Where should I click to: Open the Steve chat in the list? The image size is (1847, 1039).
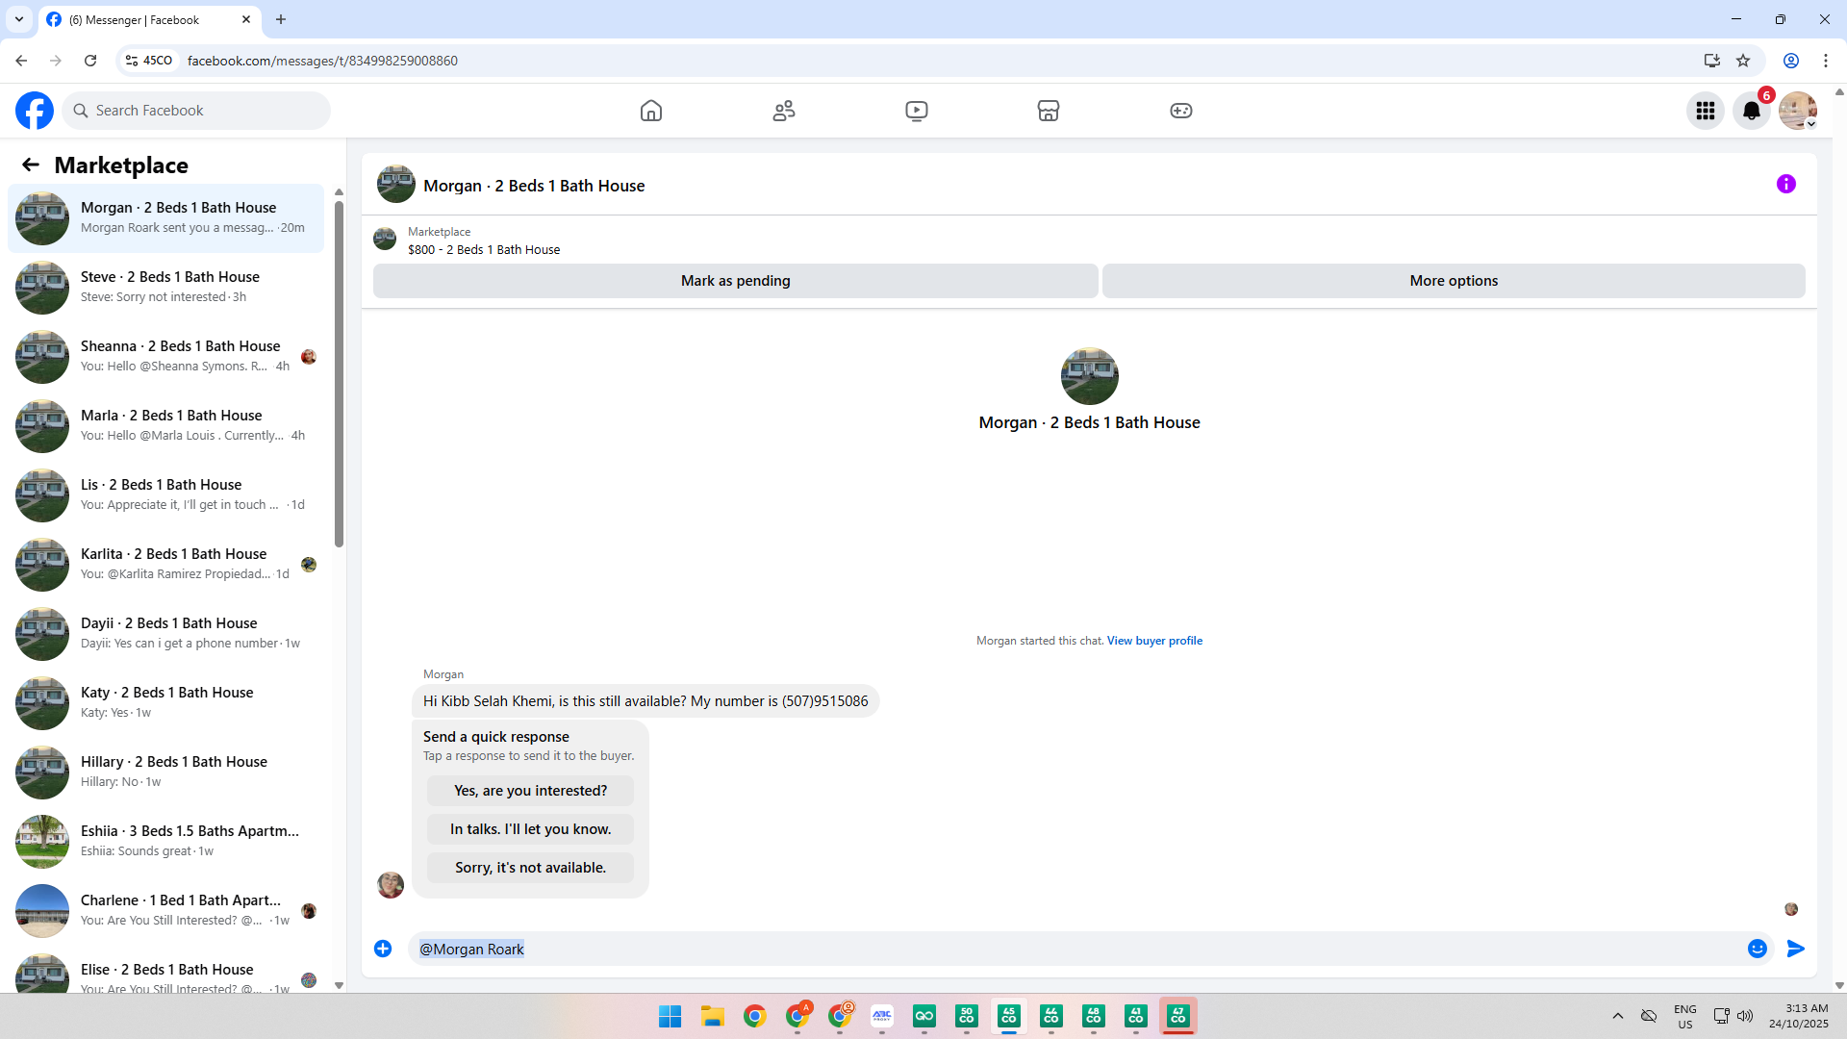click(165, 288)
